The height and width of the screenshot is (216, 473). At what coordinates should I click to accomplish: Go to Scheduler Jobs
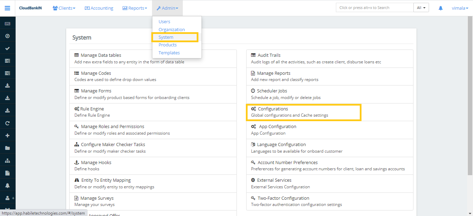click(x=272, y=91)
